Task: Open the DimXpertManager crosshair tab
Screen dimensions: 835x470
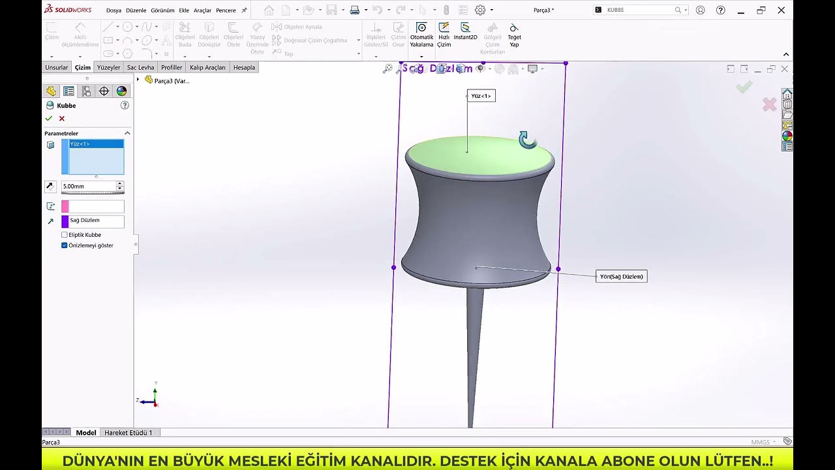Action: coord(104,91)
